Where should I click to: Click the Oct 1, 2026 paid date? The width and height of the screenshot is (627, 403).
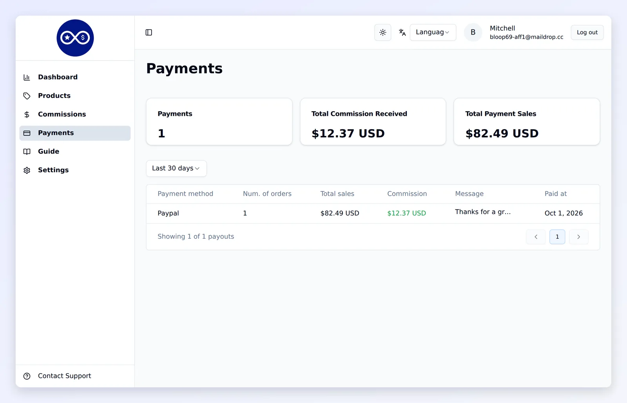564,213
